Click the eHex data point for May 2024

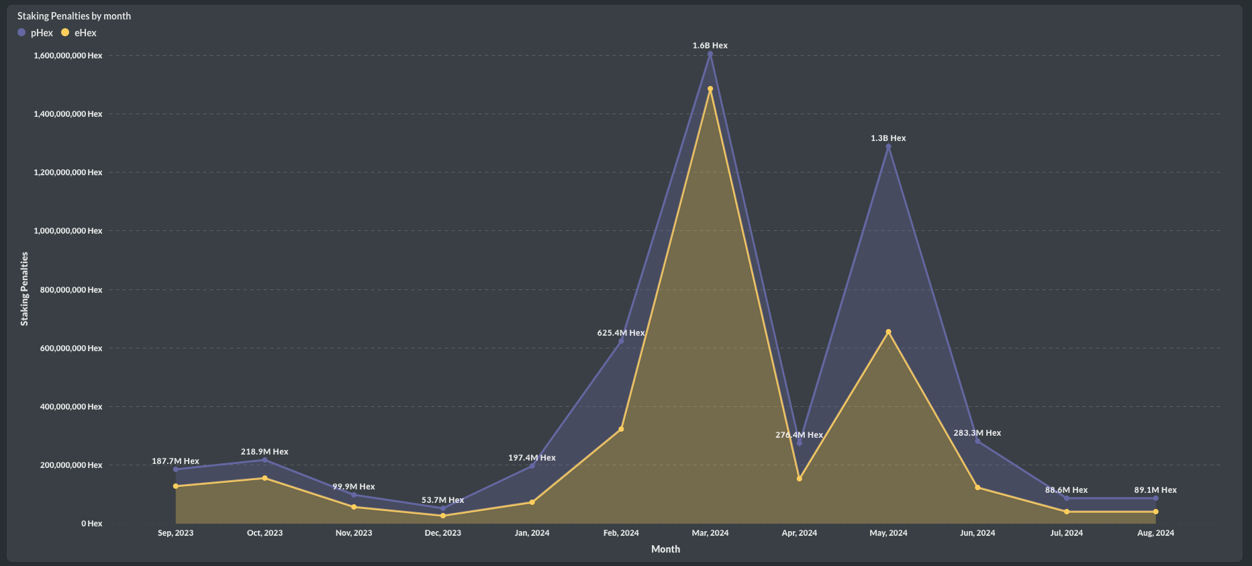point(888,332)
